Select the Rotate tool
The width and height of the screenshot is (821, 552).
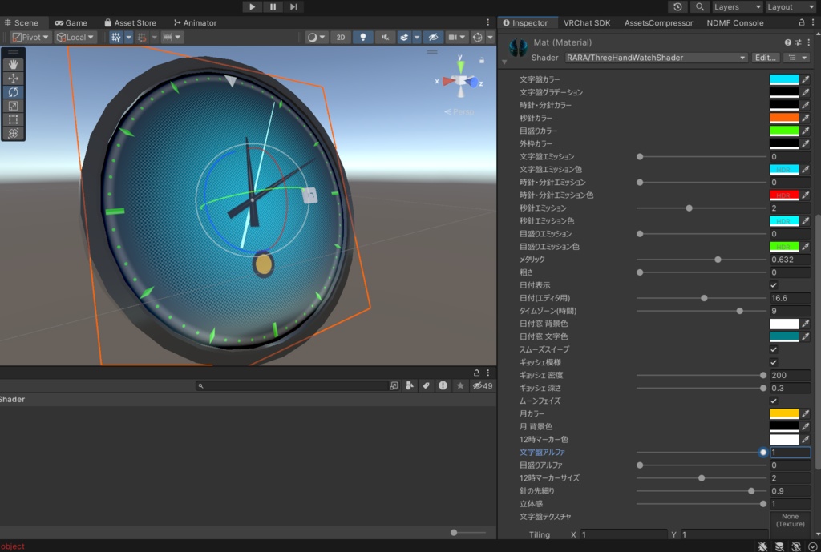[13, 91]
